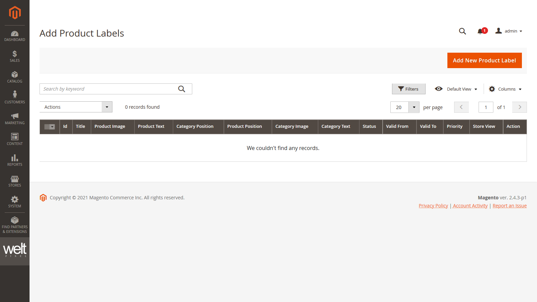537x302 pixels.
Task: Click the Magento logo in sidebar
Action: (15, 13)
